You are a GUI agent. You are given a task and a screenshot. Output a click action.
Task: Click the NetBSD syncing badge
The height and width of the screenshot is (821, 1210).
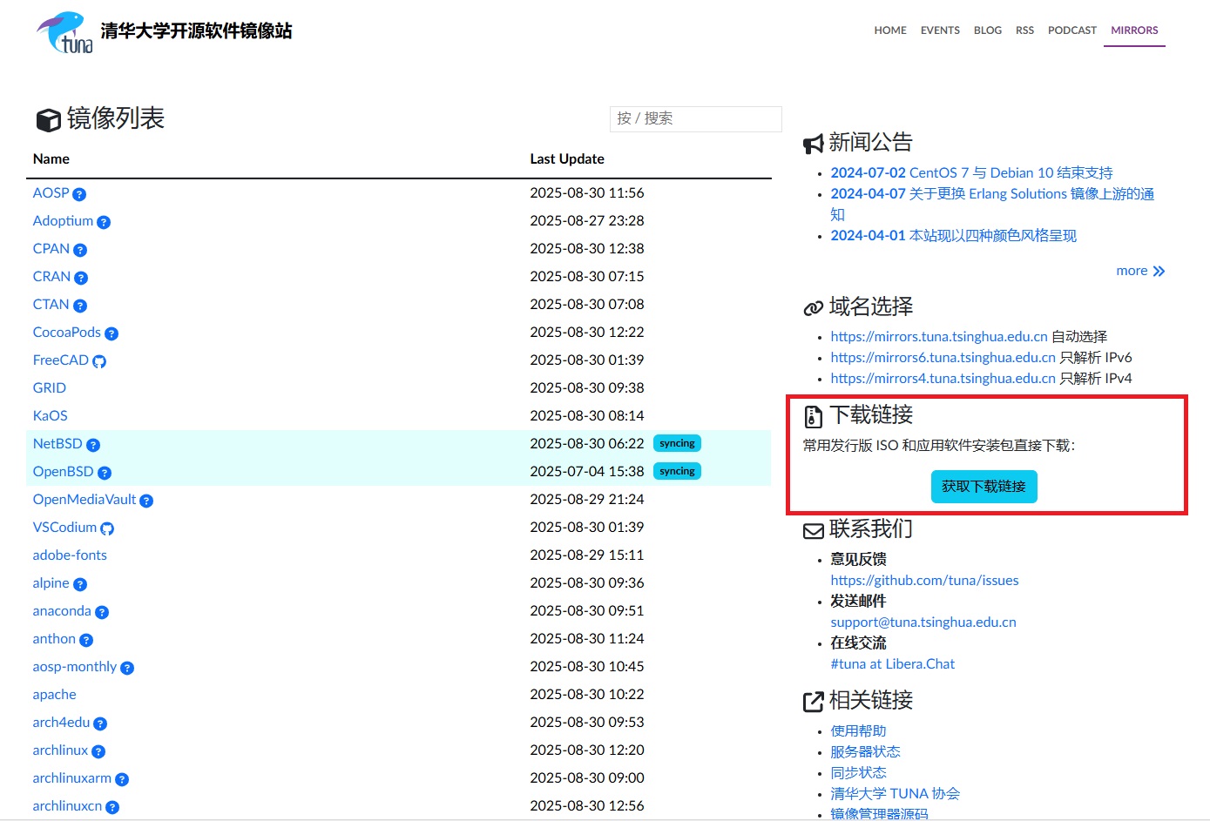point(677,444)
